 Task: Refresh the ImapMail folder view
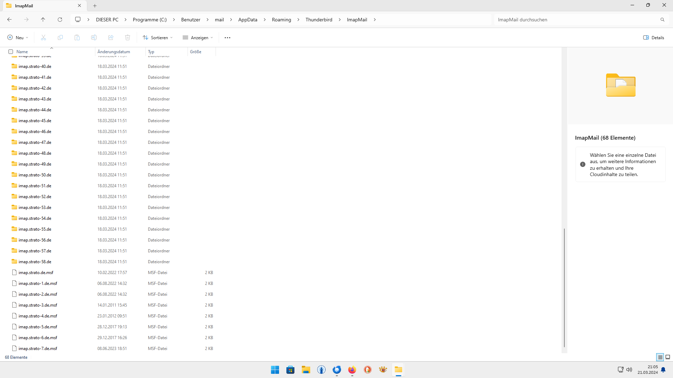click(x=60, y=20)
